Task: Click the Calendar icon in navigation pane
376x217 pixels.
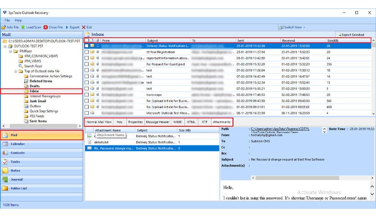Action: (x=5, y=144)
